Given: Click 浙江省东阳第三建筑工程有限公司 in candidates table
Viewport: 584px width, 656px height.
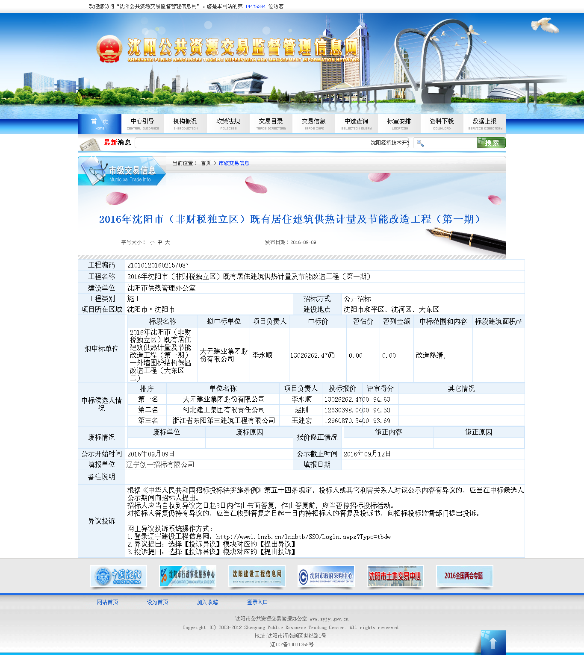Looking at the screenshot, I should pyautogui.click(x=224, y=421).
